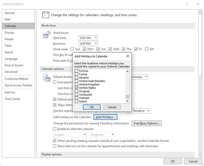Toggle End appointments early checkbox
This screenshot has height=166, width=204.
[55, 82]
